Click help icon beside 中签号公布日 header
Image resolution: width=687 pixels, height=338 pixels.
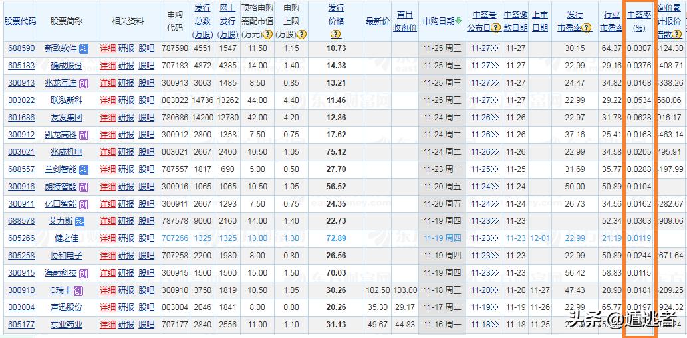[x=496, y=28]
